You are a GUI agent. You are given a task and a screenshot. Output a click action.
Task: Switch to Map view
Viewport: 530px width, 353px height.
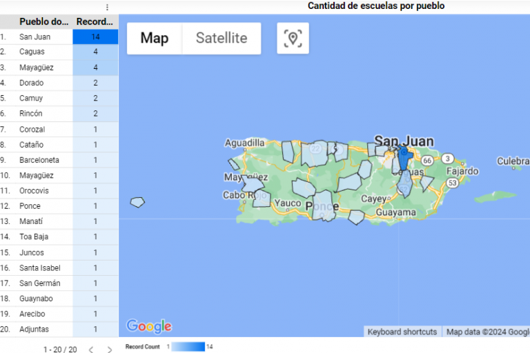[x=155, y=39]
